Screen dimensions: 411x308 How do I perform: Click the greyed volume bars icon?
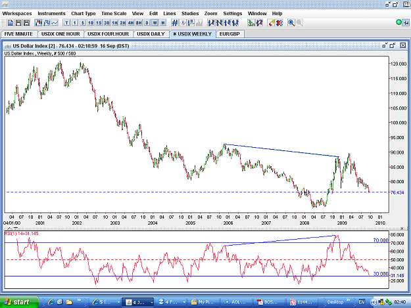[x=199, y=23]
